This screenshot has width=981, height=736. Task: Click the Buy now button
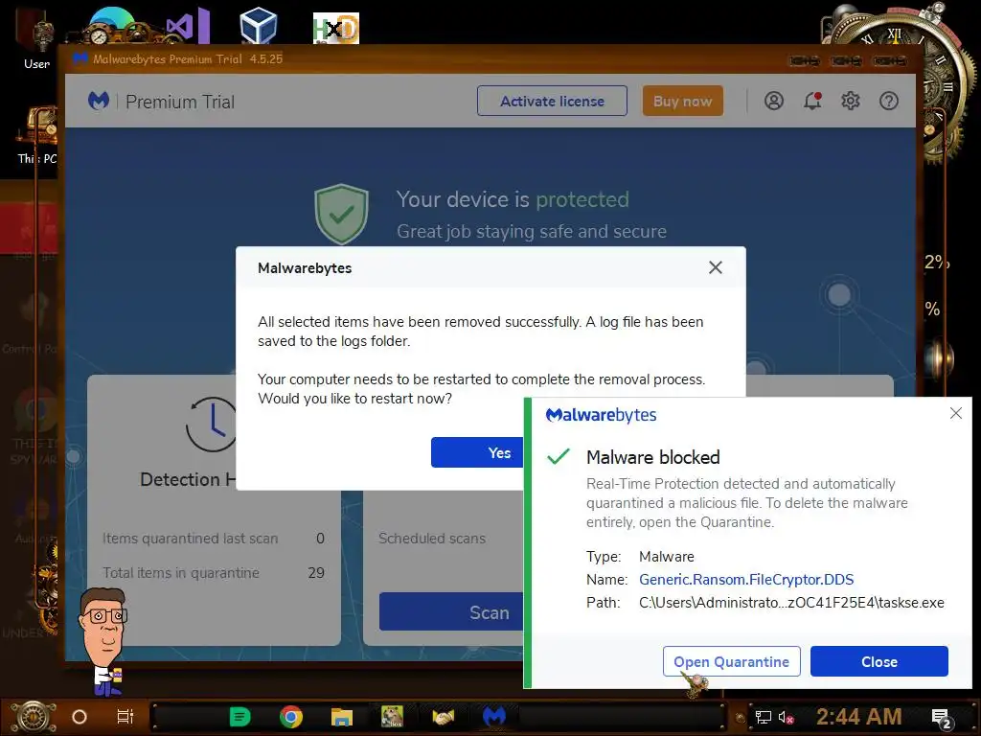pyautogui.click(x=682, y=101)
